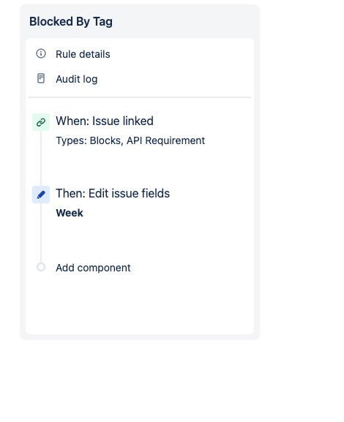344x422 pixels.
Task: Click the Add component circle icon
Action: pyautogui.click(x=41, y=267)
